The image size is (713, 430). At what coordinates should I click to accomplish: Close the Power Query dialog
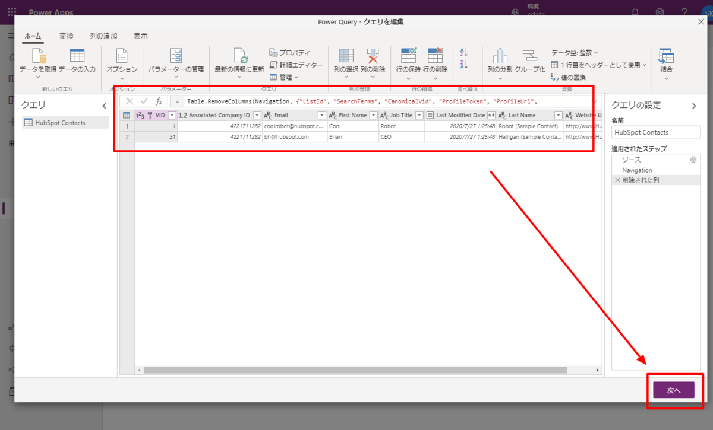pyautogui.click(x=701, y=21)
